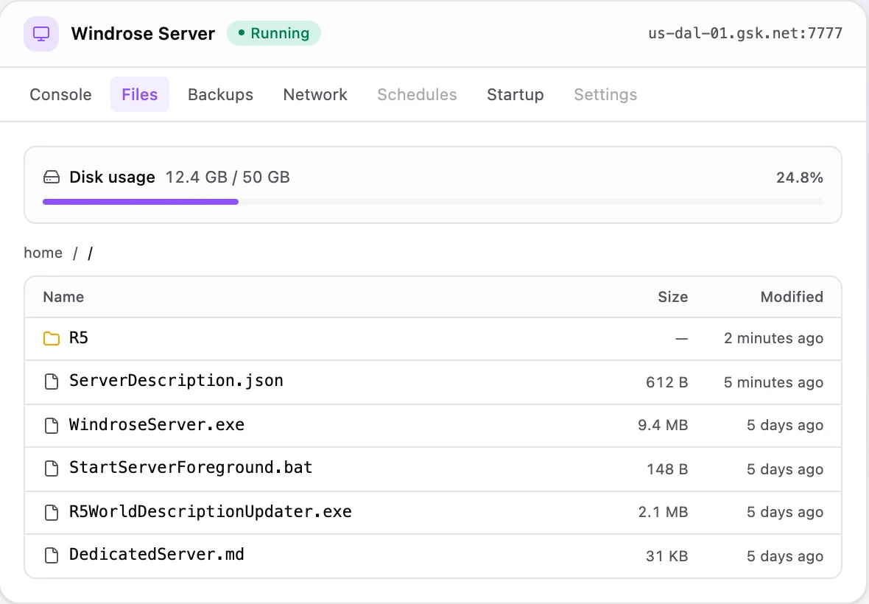Click the Modified column header

(x=792, y=297)
